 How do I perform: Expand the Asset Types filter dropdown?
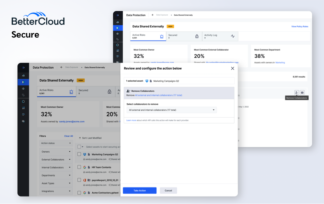[x=56, y=183]
